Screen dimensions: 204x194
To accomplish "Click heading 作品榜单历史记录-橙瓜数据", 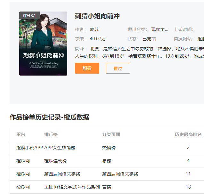I will click(49, 117).
